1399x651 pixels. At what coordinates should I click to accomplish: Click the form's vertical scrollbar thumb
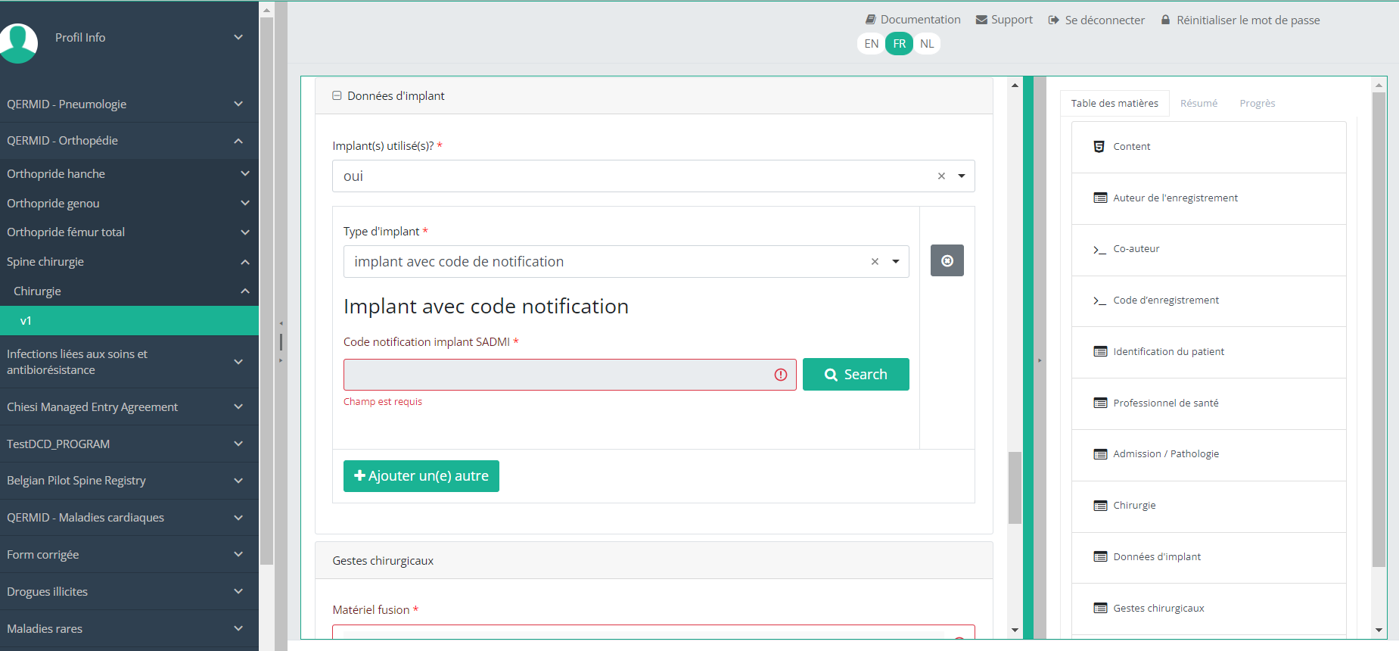1015,487
